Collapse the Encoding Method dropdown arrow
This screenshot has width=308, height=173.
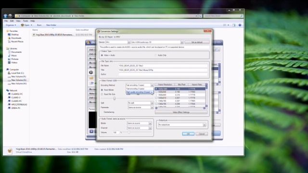(x=152, y=86)
